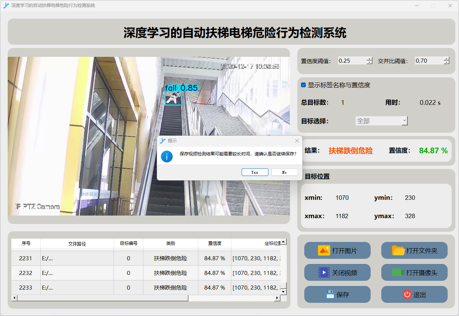Click the table vertical scrollbar down arrow
Screen dimensions: 459x316
(283, 292)
